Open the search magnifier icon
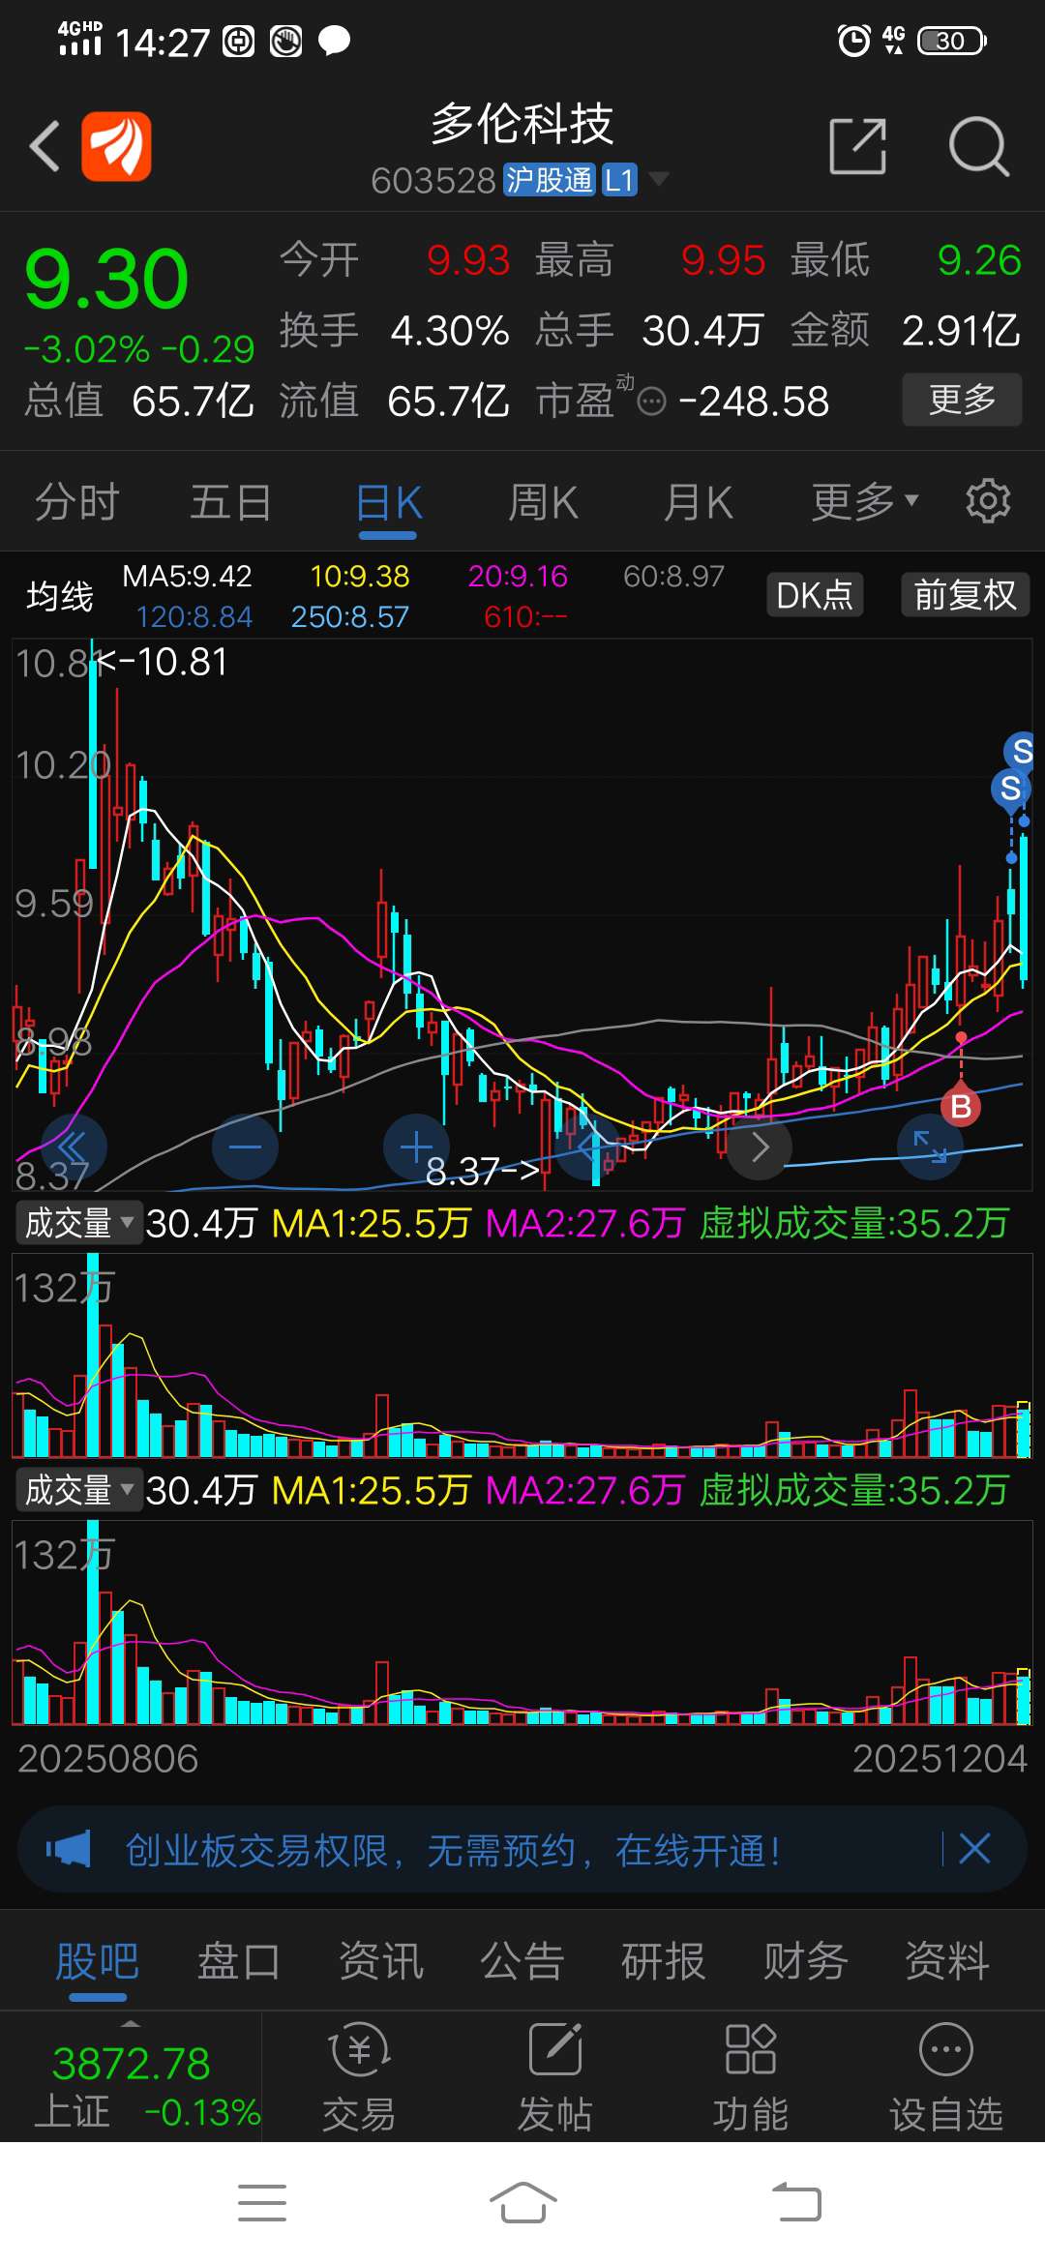Viewport: 1045px width, 2264px height. [978, 147]
